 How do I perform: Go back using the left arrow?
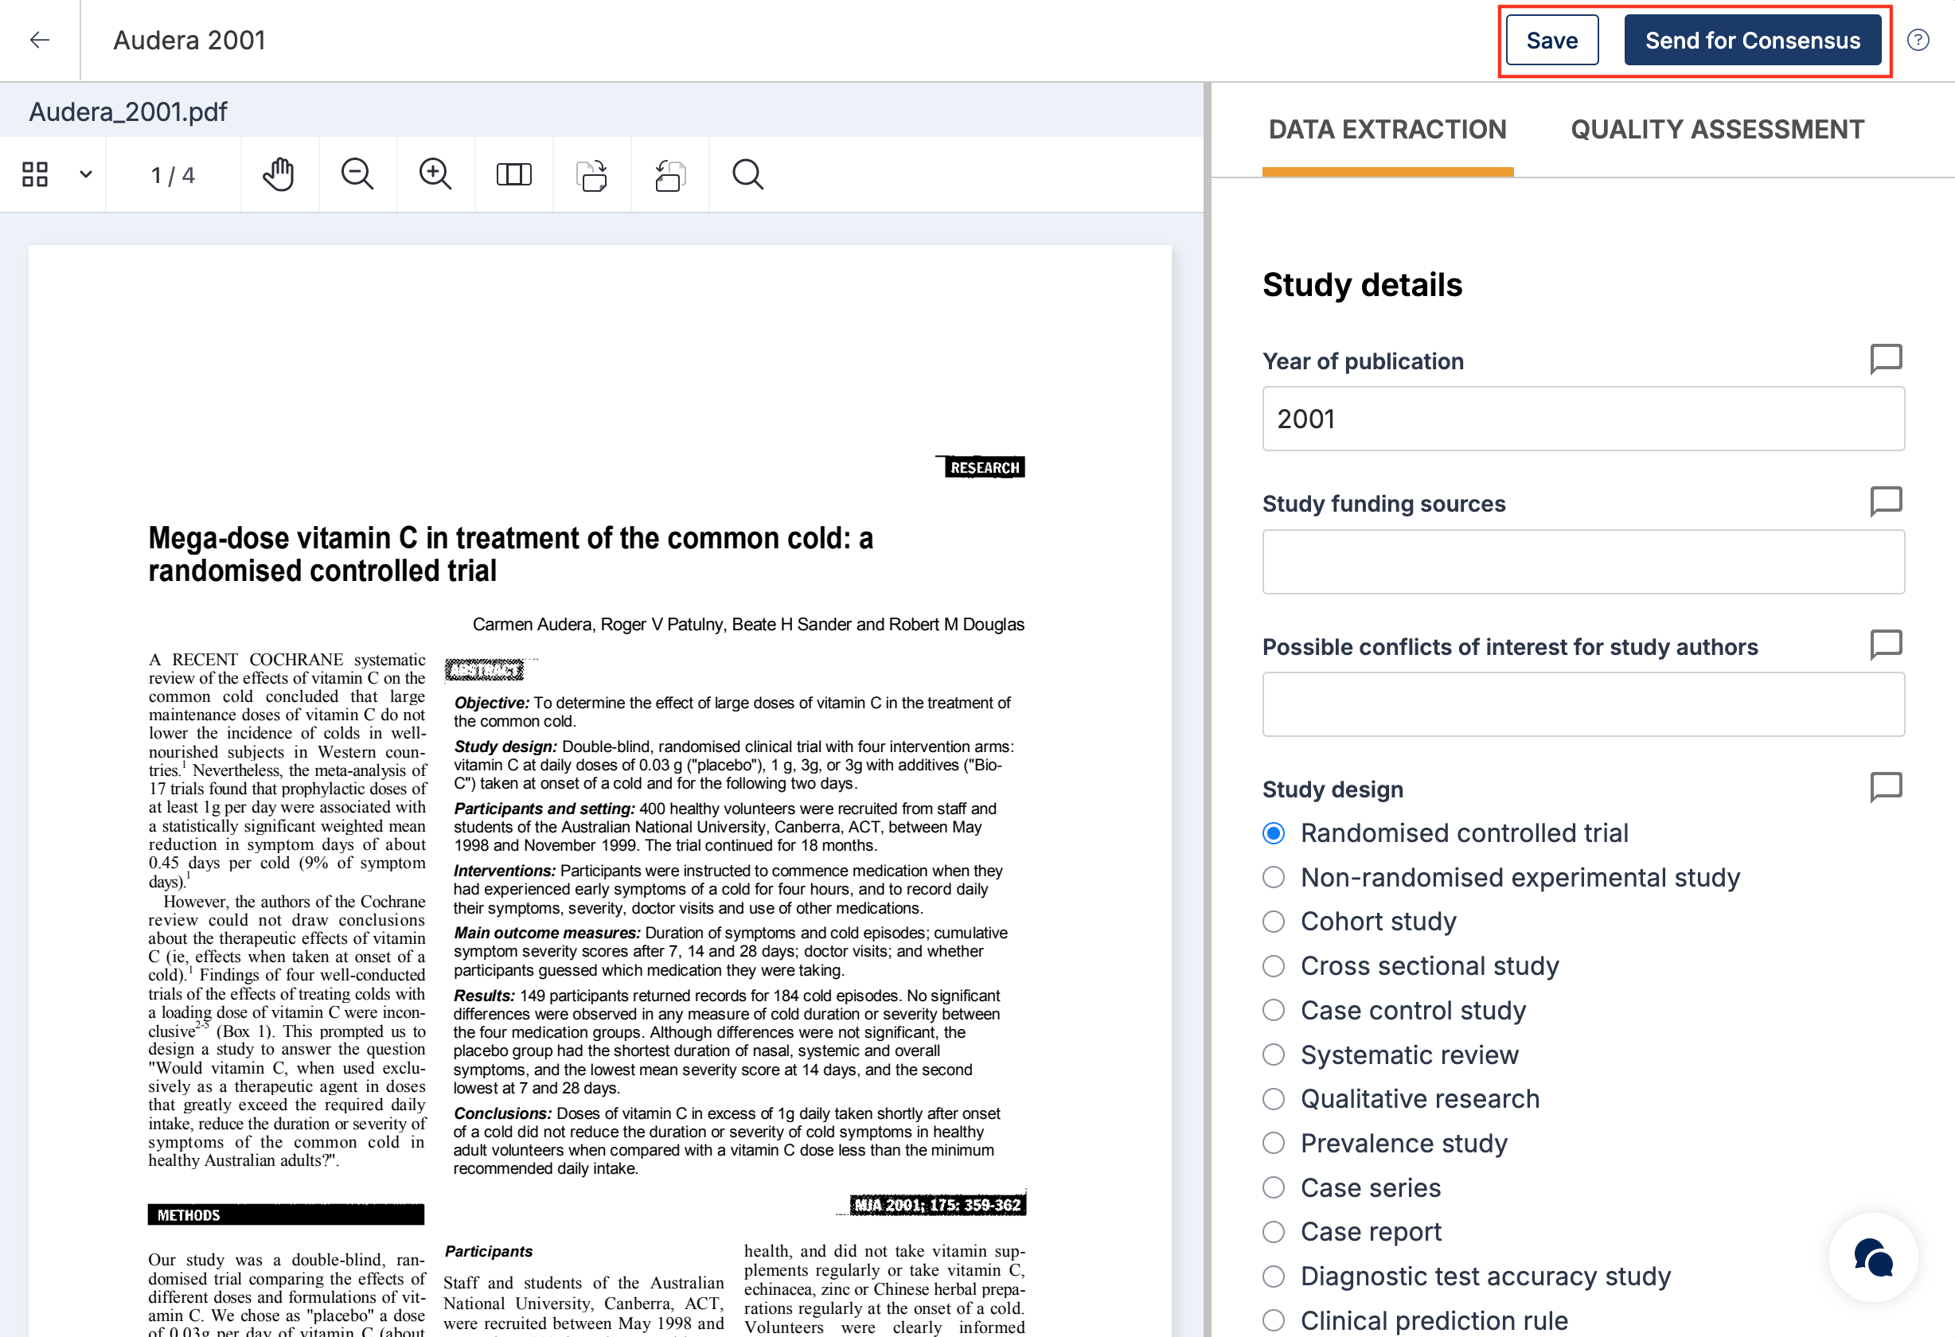(x=40, y=40)
